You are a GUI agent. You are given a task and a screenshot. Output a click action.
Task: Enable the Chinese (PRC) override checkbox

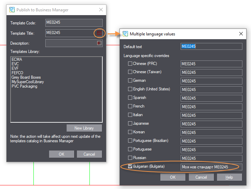pyautogui.click(x=130, y=64)
